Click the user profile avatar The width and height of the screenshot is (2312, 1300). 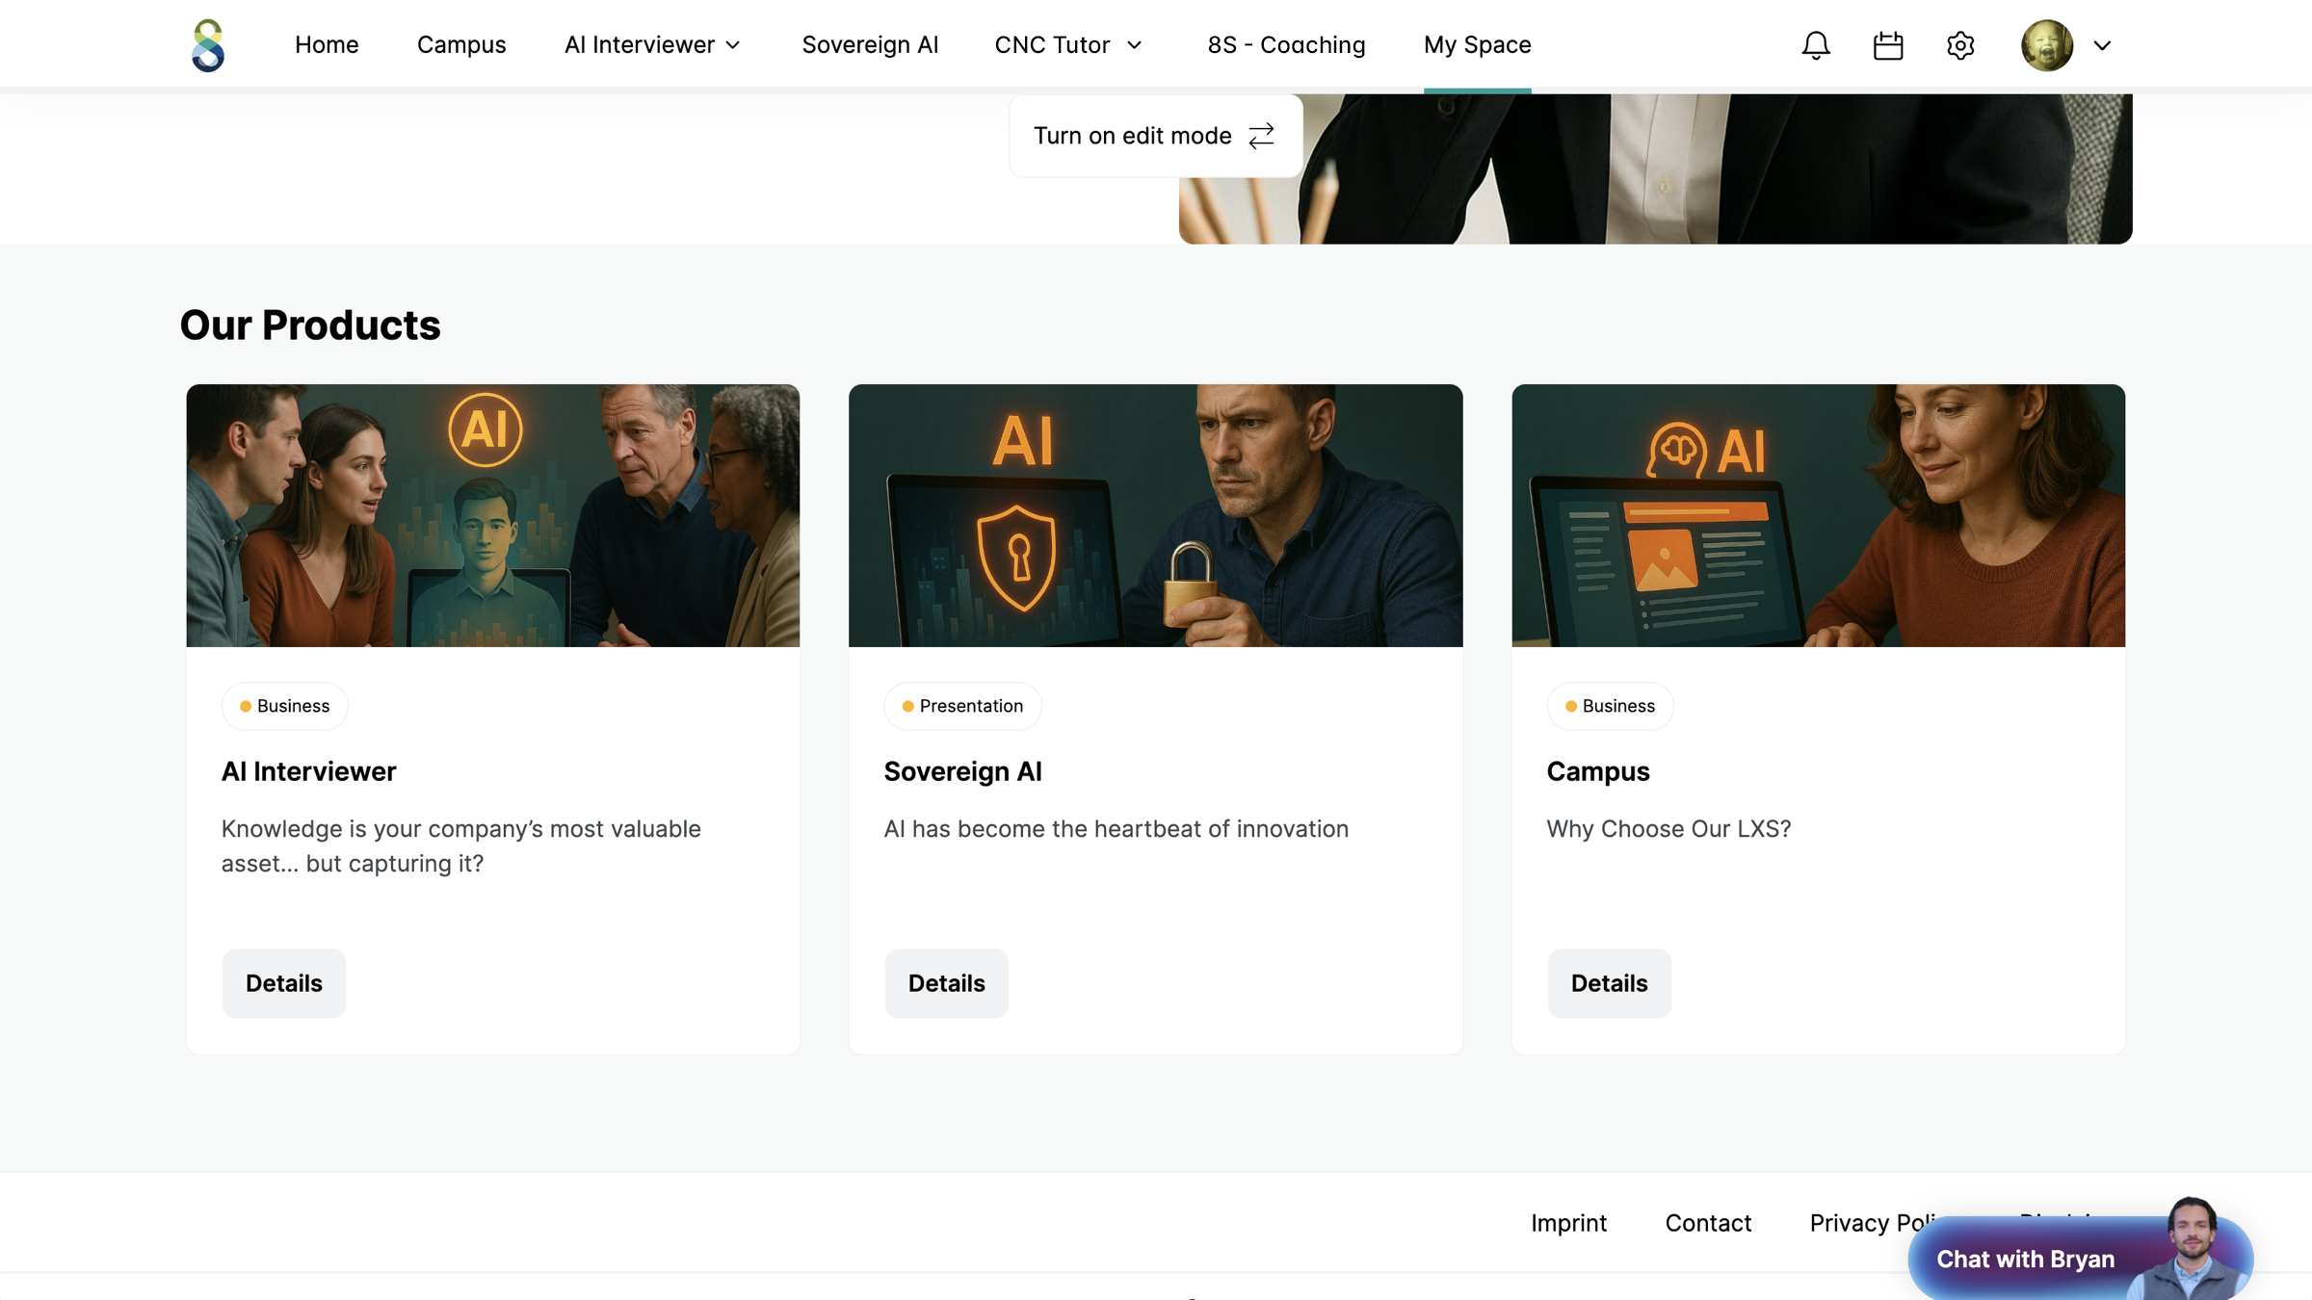2047,45
